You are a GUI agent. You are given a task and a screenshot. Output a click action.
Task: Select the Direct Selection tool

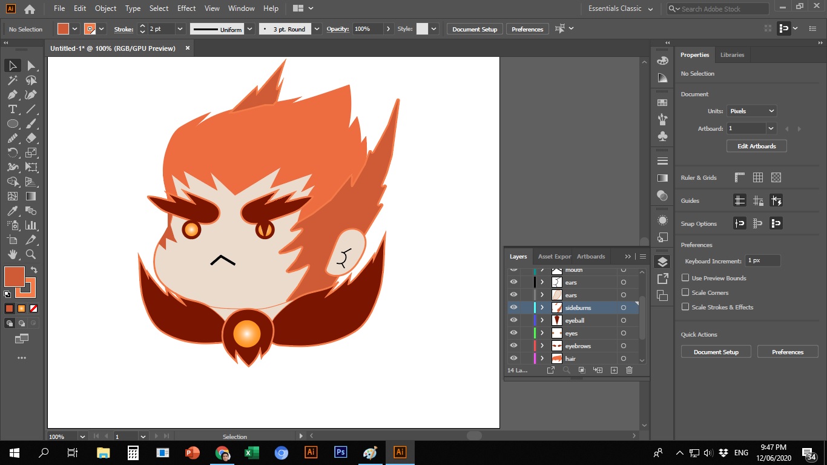coord(31,65)
